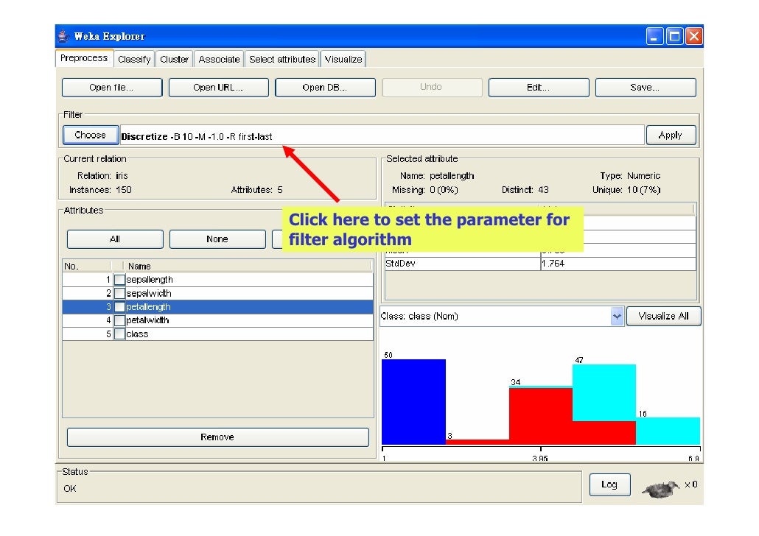Minimize the Weka Explorer window

tap(654, 36)
